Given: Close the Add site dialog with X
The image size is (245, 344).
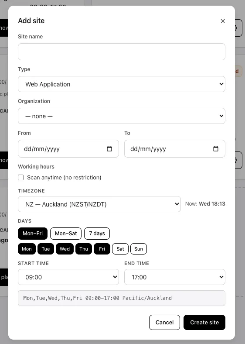Looking at the screenshot, I should tap(223, 21).
